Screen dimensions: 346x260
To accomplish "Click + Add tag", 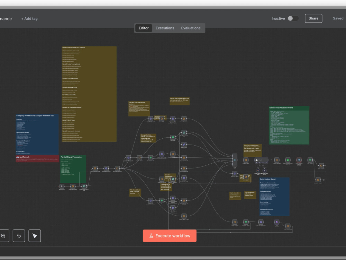I will [29, 19].
